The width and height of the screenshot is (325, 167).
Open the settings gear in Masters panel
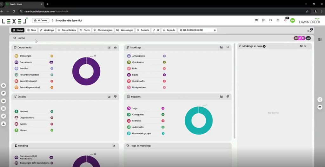pos(228,97)
